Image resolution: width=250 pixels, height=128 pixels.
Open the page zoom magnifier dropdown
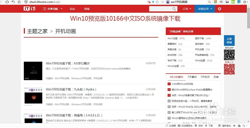click(x=245, y=126)
